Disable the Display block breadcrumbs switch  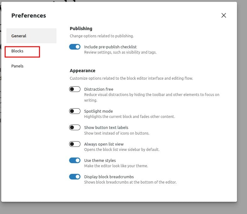[x=75, y=177]
